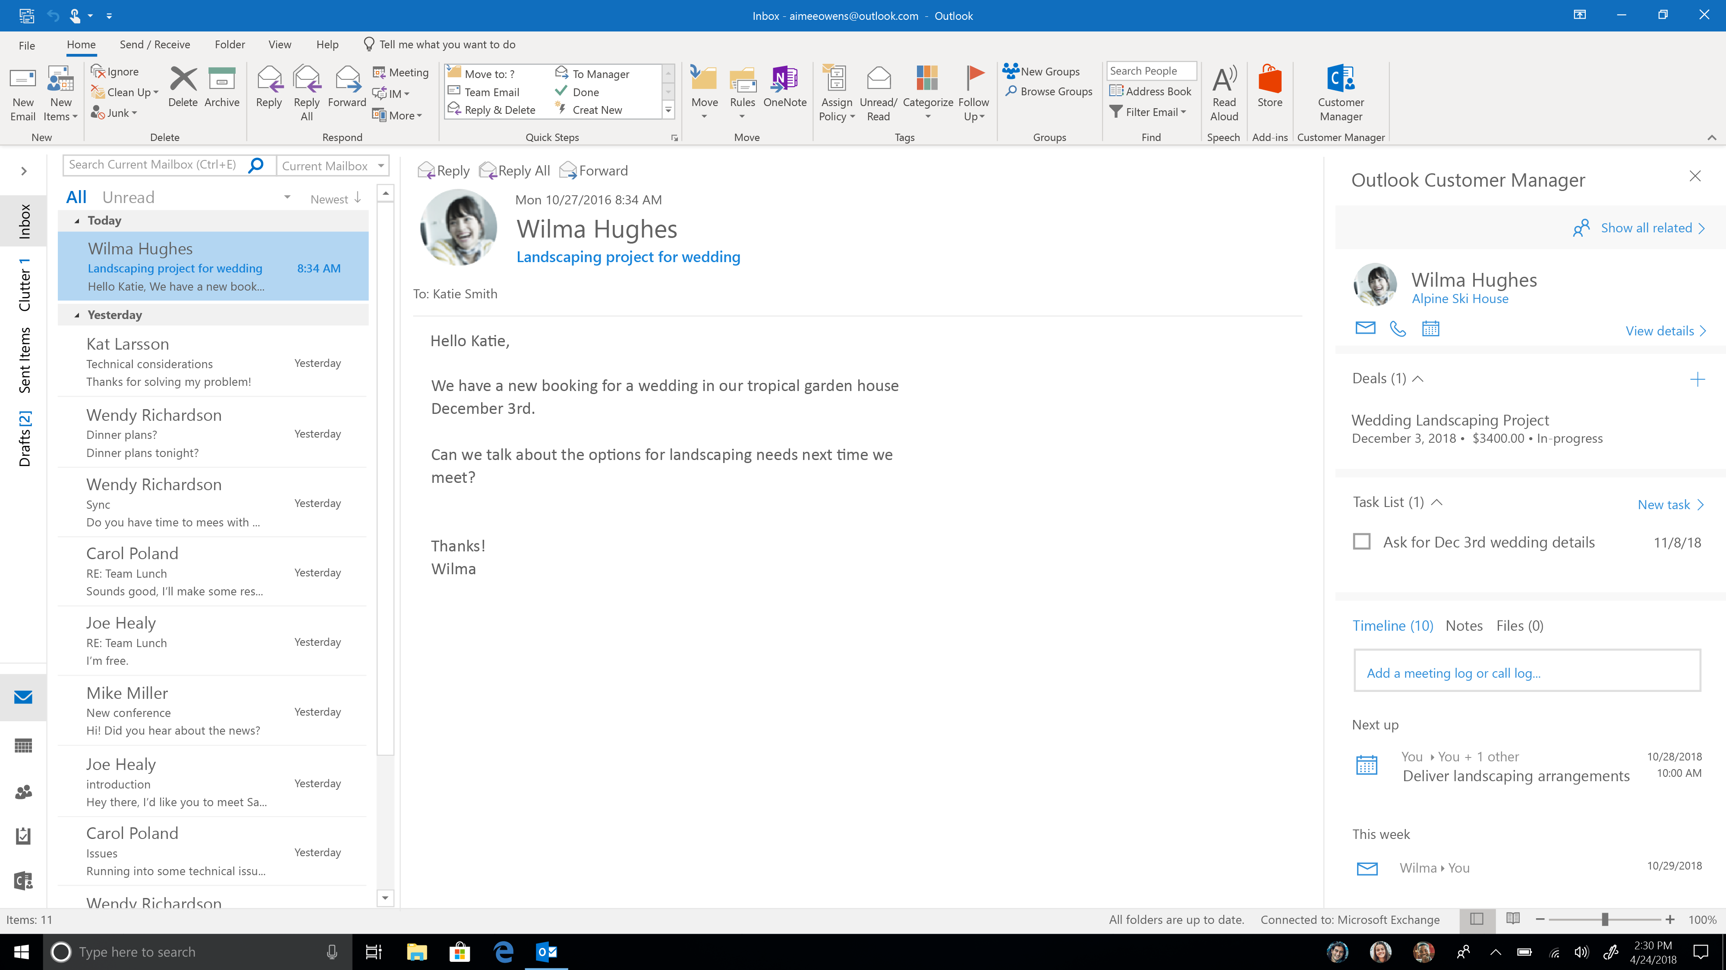Add a new deal with plus icon
The image size is (1726, 970).
(1697, 379)
